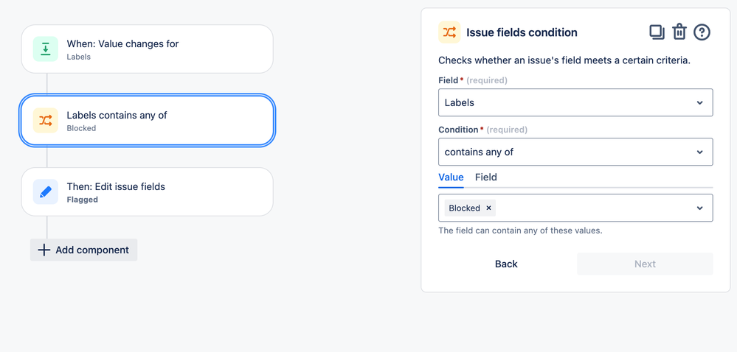
Task: Switch to the Value tab
Action: point(451,177)
